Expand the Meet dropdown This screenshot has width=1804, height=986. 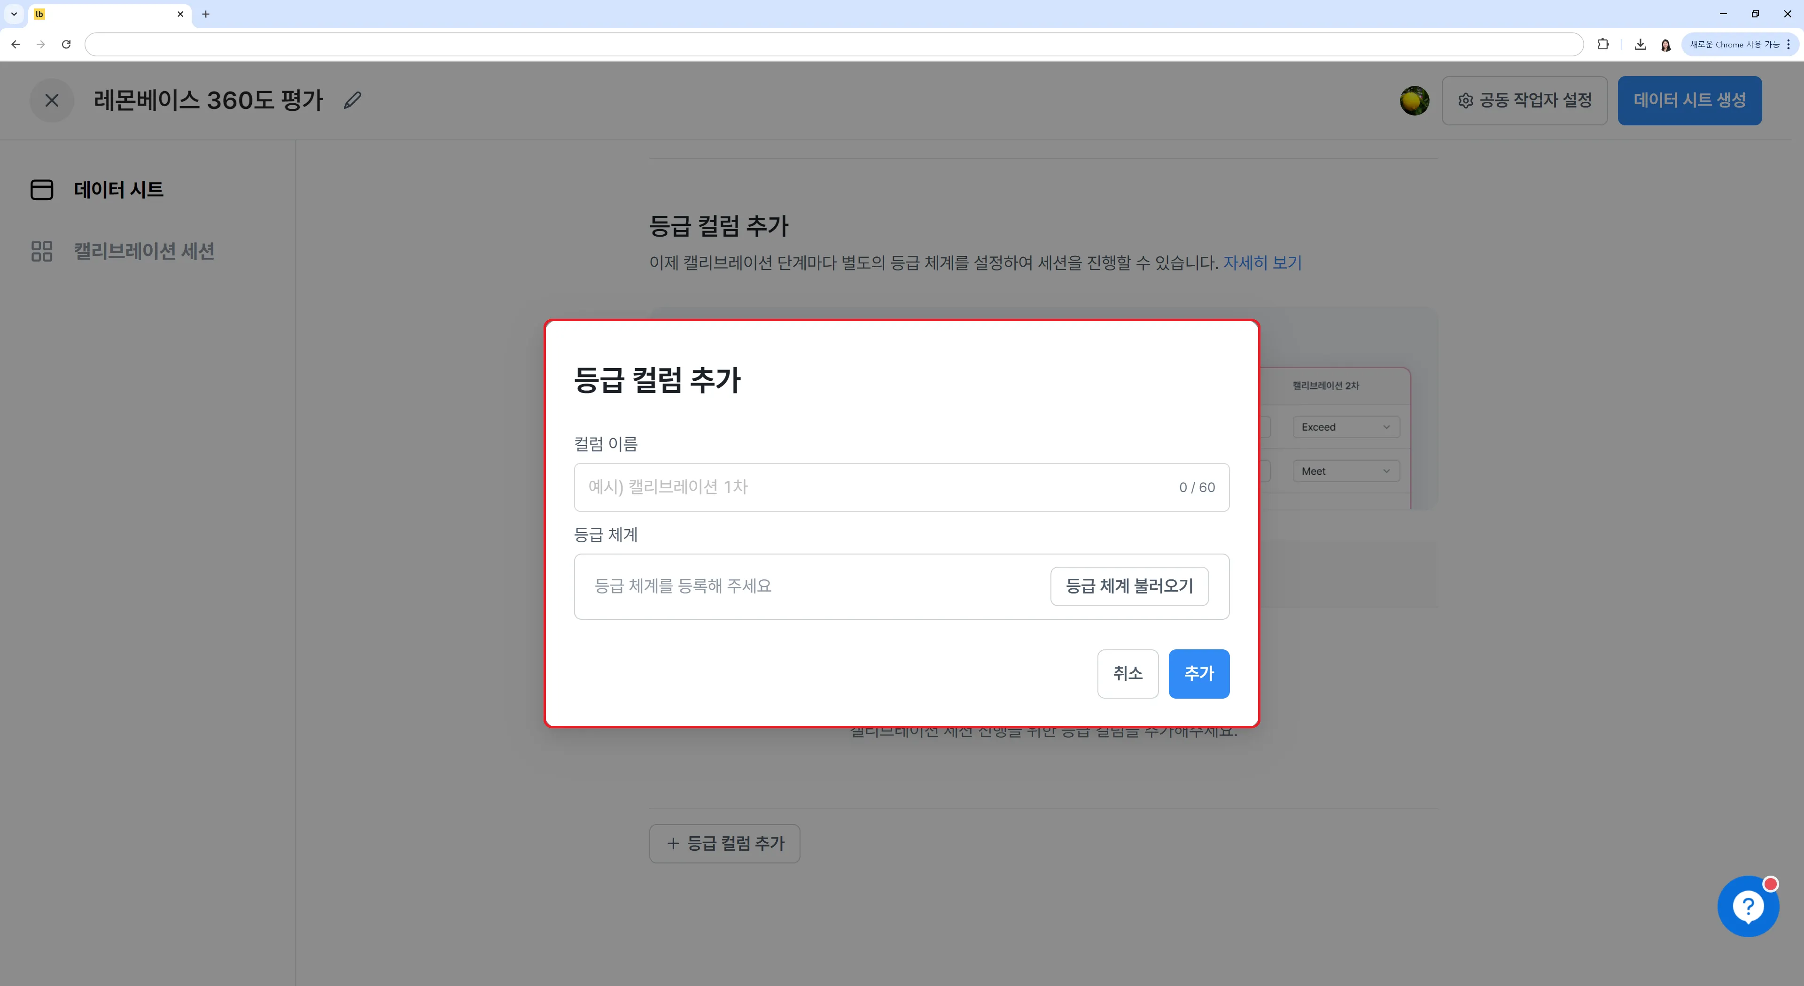[x=1345, y=471]
